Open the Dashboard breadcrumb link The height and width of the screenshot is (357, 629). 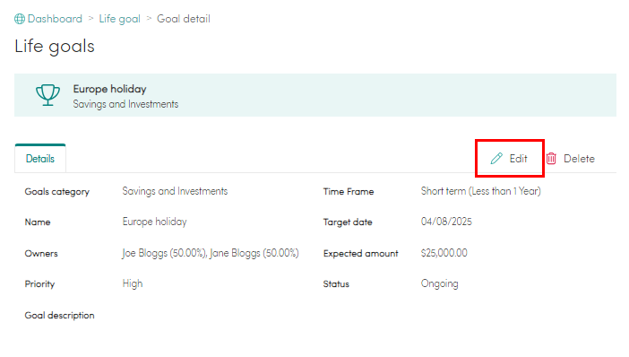click(55, 19)
